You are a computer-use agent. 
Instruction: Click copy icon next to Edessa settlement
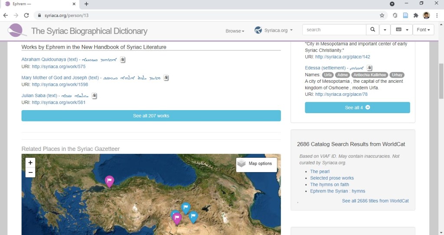tap(369, 68)
